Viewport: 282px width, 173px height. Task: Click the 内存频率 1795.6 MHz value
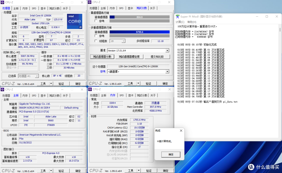point(139,120)
